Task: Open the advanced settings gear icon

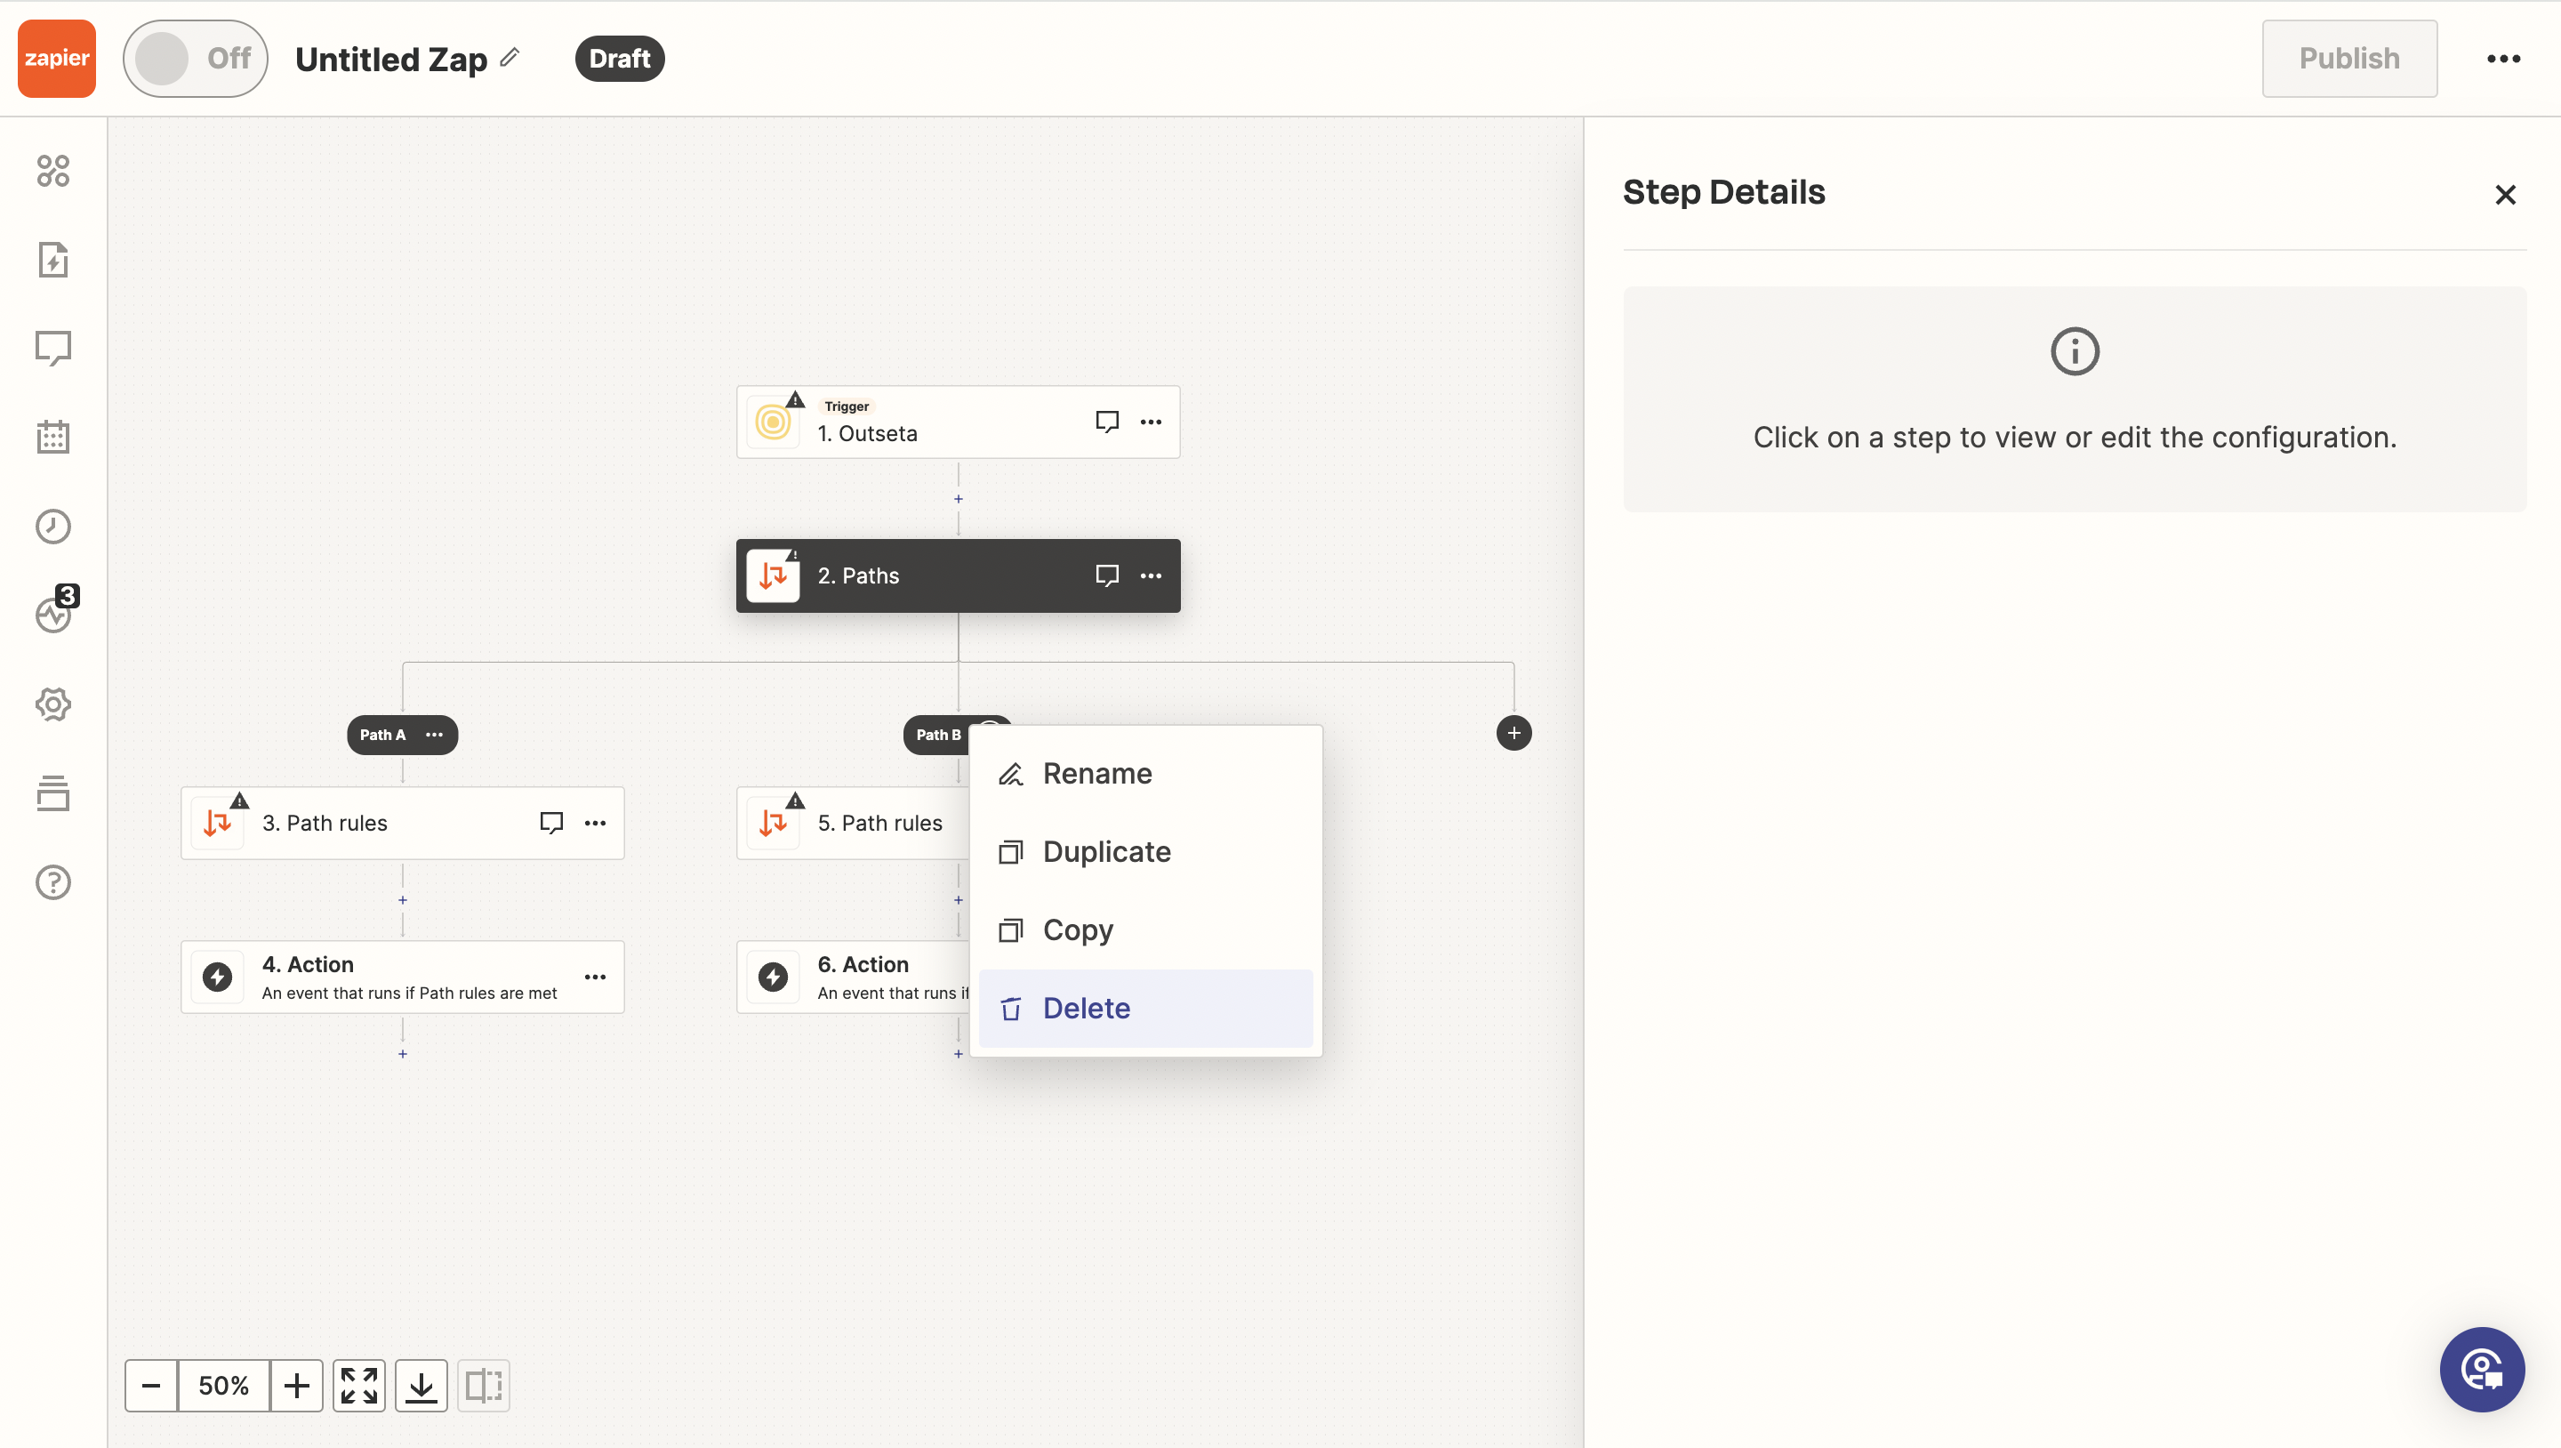Action: coord(52,704)
